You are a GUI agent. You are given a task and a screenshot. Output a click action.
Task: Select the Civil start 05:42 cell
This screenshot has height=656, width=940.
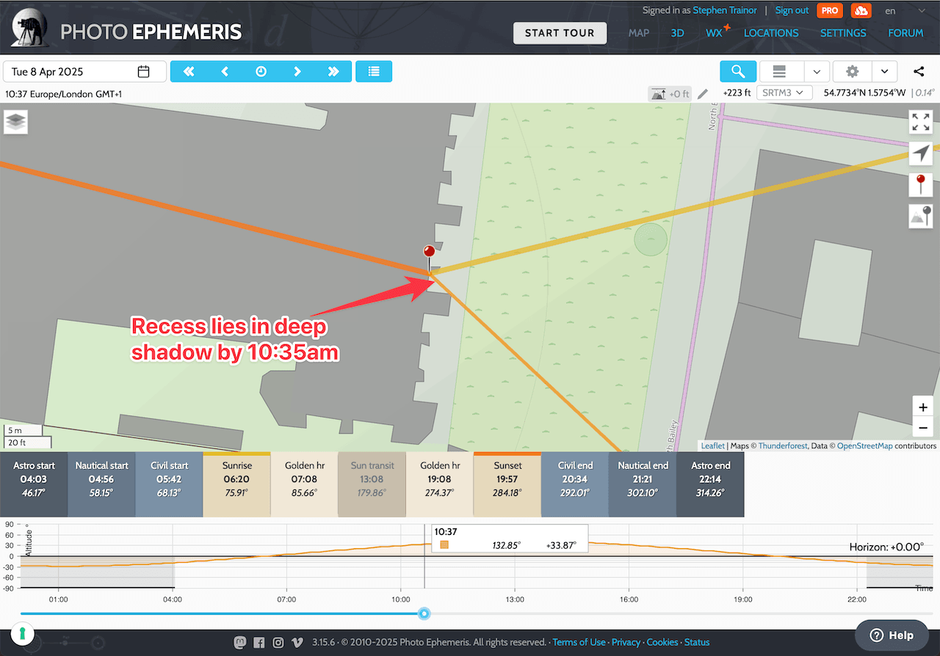point(169,484)
